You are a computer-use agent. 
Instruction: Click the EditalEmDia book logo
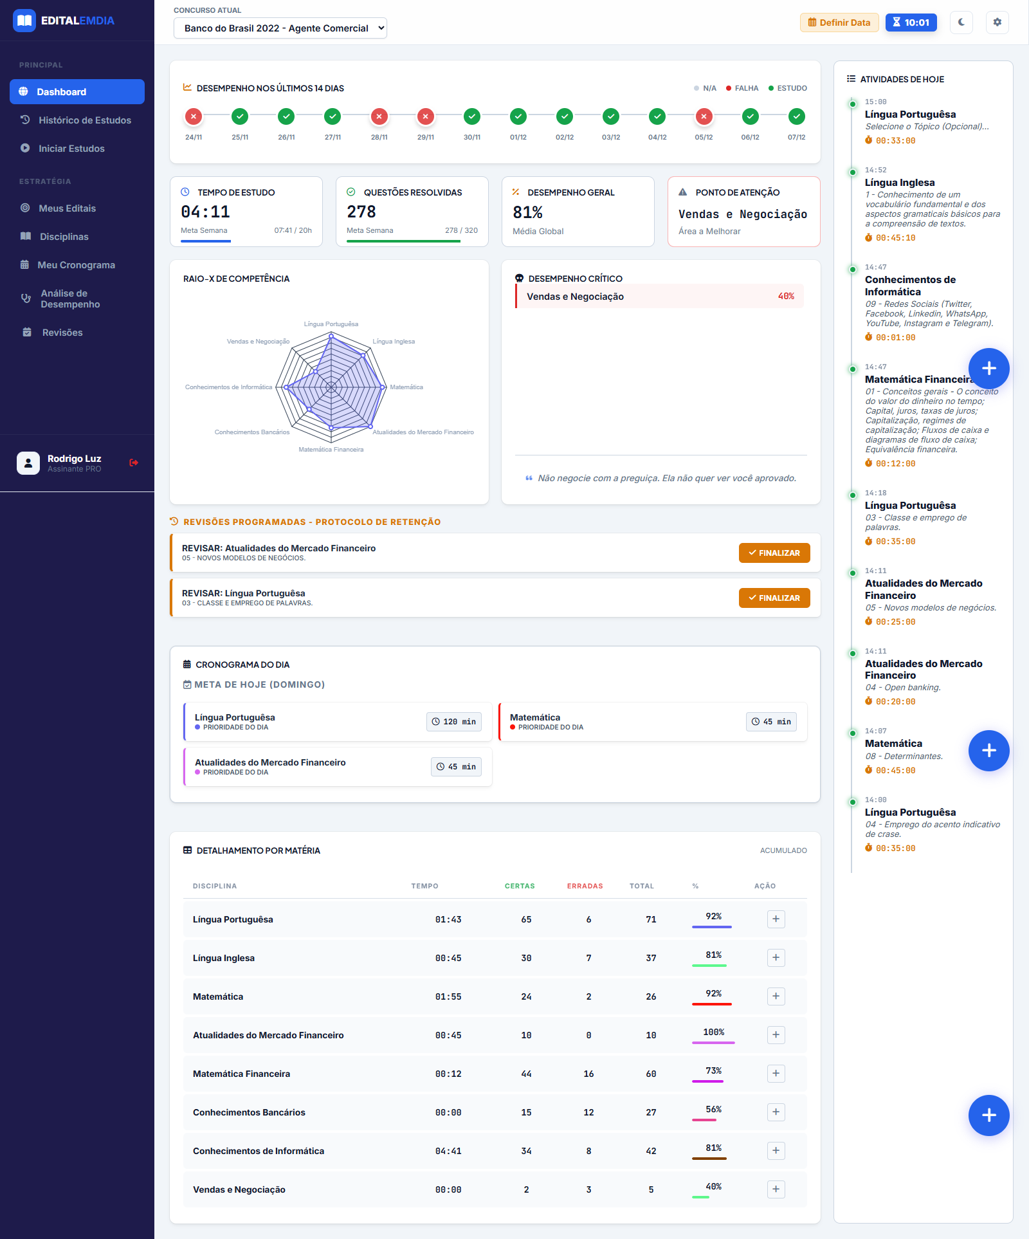click(24, 21)
